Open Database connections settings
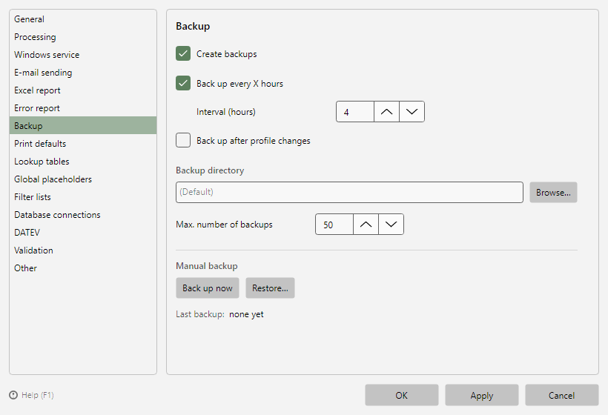The height and width of the screenshot is (415, 608). click(x=83, y=215)
